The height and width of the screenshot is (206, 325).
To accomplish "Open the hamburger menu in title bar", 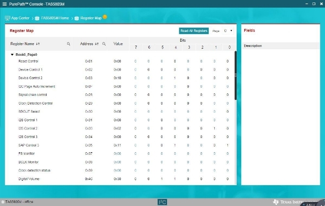I will tap(5, 4).
